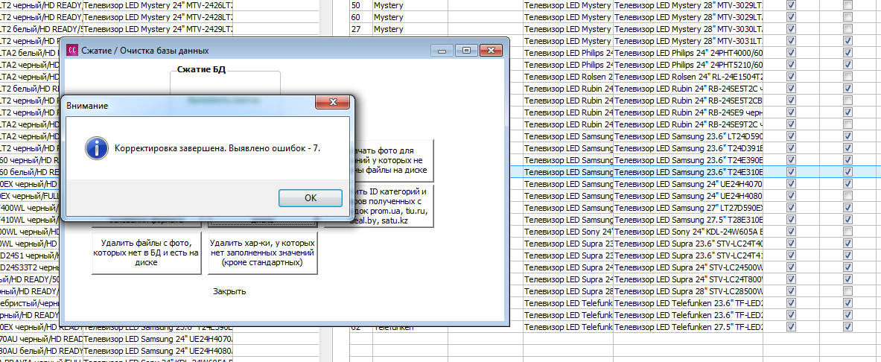Screen dimensions: 881x362
Task: Select cell Телевизор LED Mystery 28" MTV-3030LT
Action: coord(688,28)
